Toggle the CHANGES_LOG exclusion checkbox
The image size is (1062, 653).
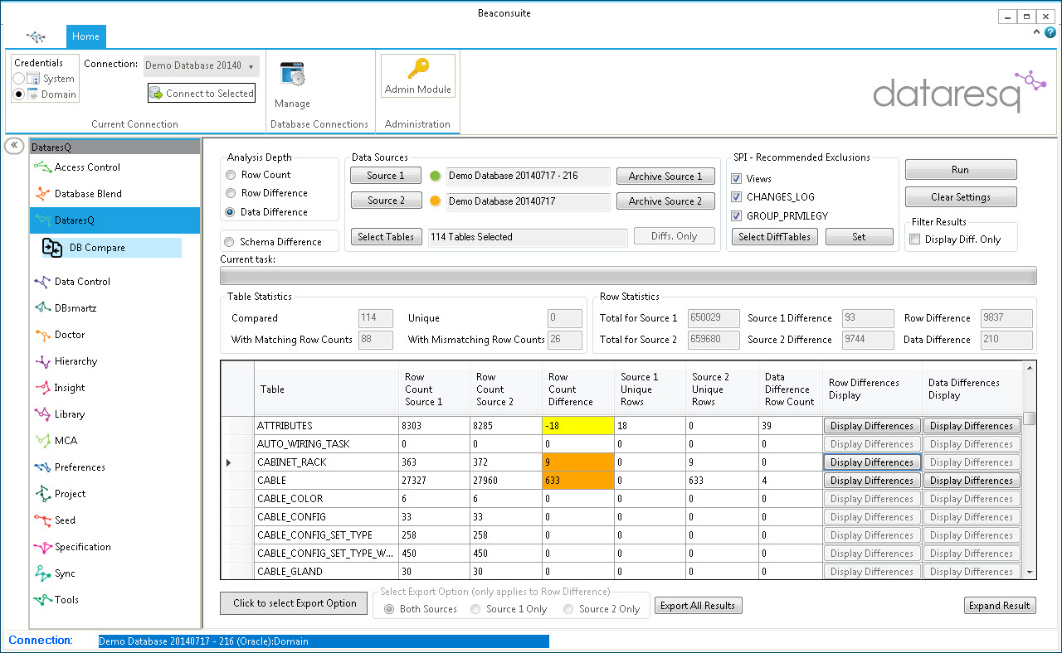coord(737,197)
